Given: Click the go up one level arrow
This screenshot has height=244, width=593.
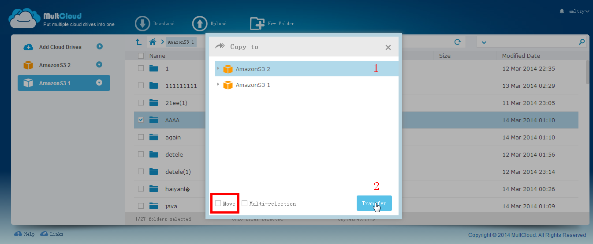Looking at the screenshot, I should pyautogui.click(x=138, y=42).
